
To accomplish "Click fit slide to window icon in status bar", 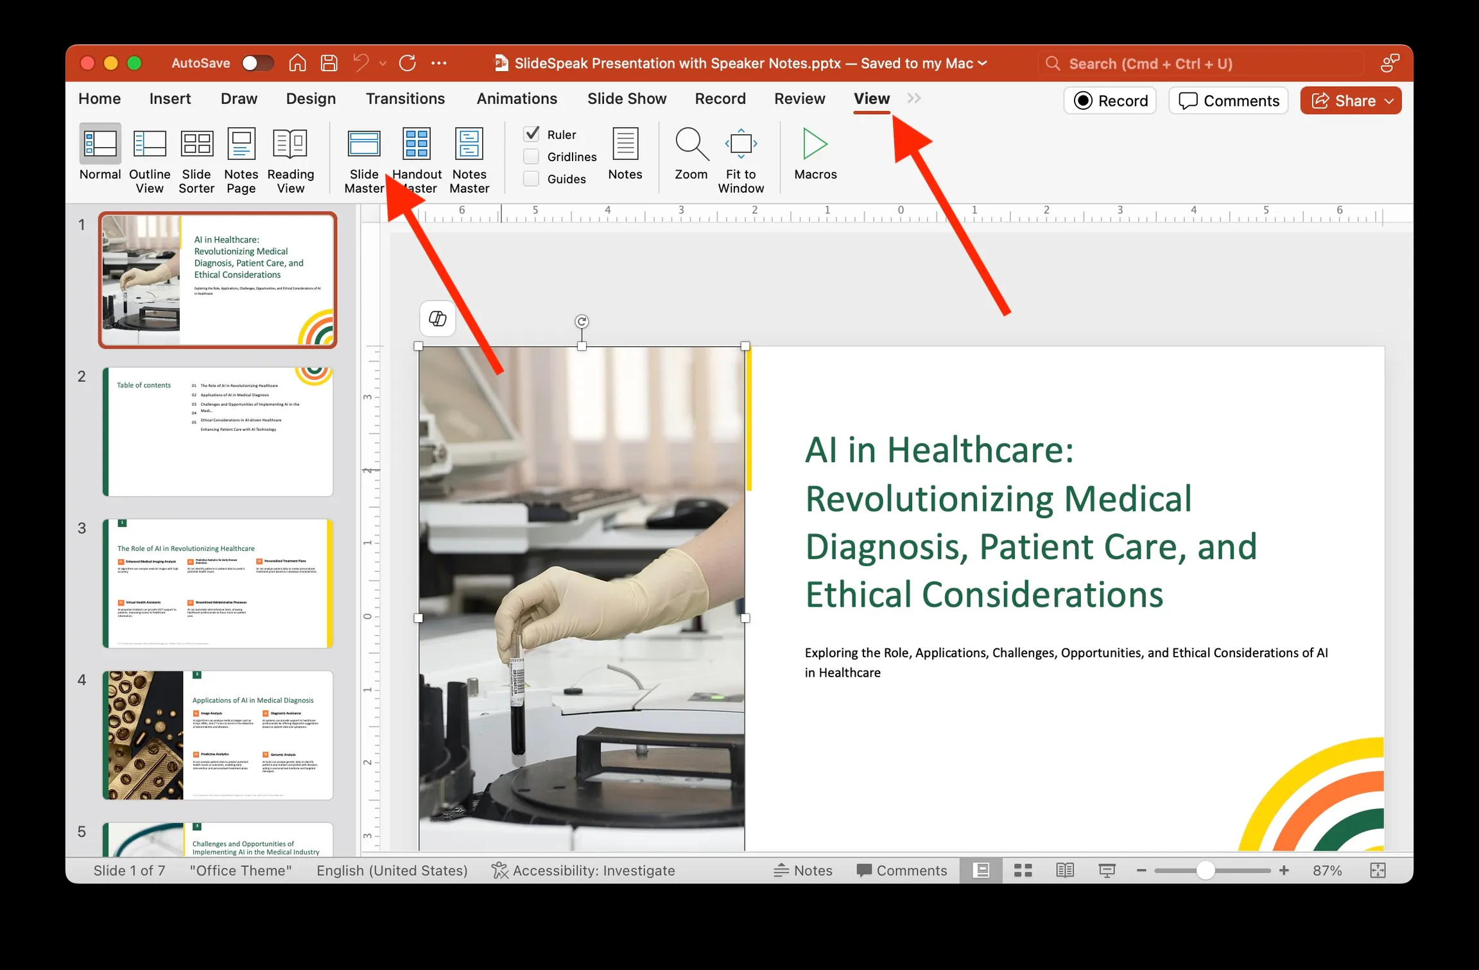I will point(1378,870).
